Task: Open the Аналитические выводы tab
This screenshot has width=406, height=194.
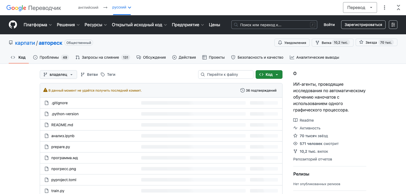Action: pyautogui.click(x=314, y=57)
